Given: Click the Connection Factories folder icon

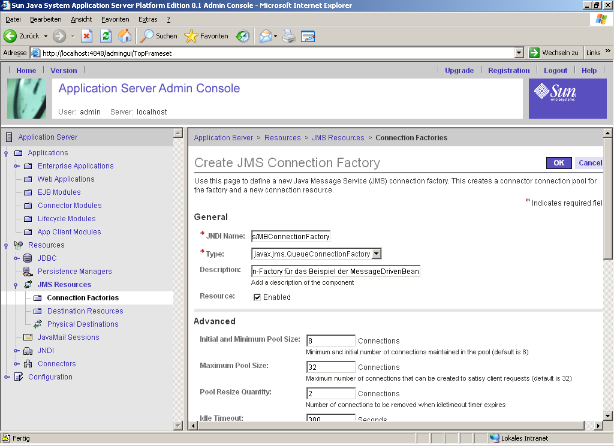Looking at the screenshot, I should point(38,298).
